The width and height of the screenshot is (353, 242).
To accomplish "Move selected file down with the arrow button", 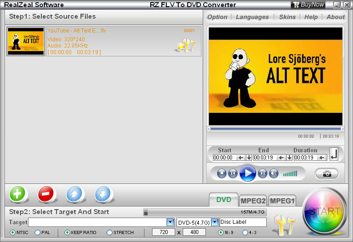I will point(103,194).
